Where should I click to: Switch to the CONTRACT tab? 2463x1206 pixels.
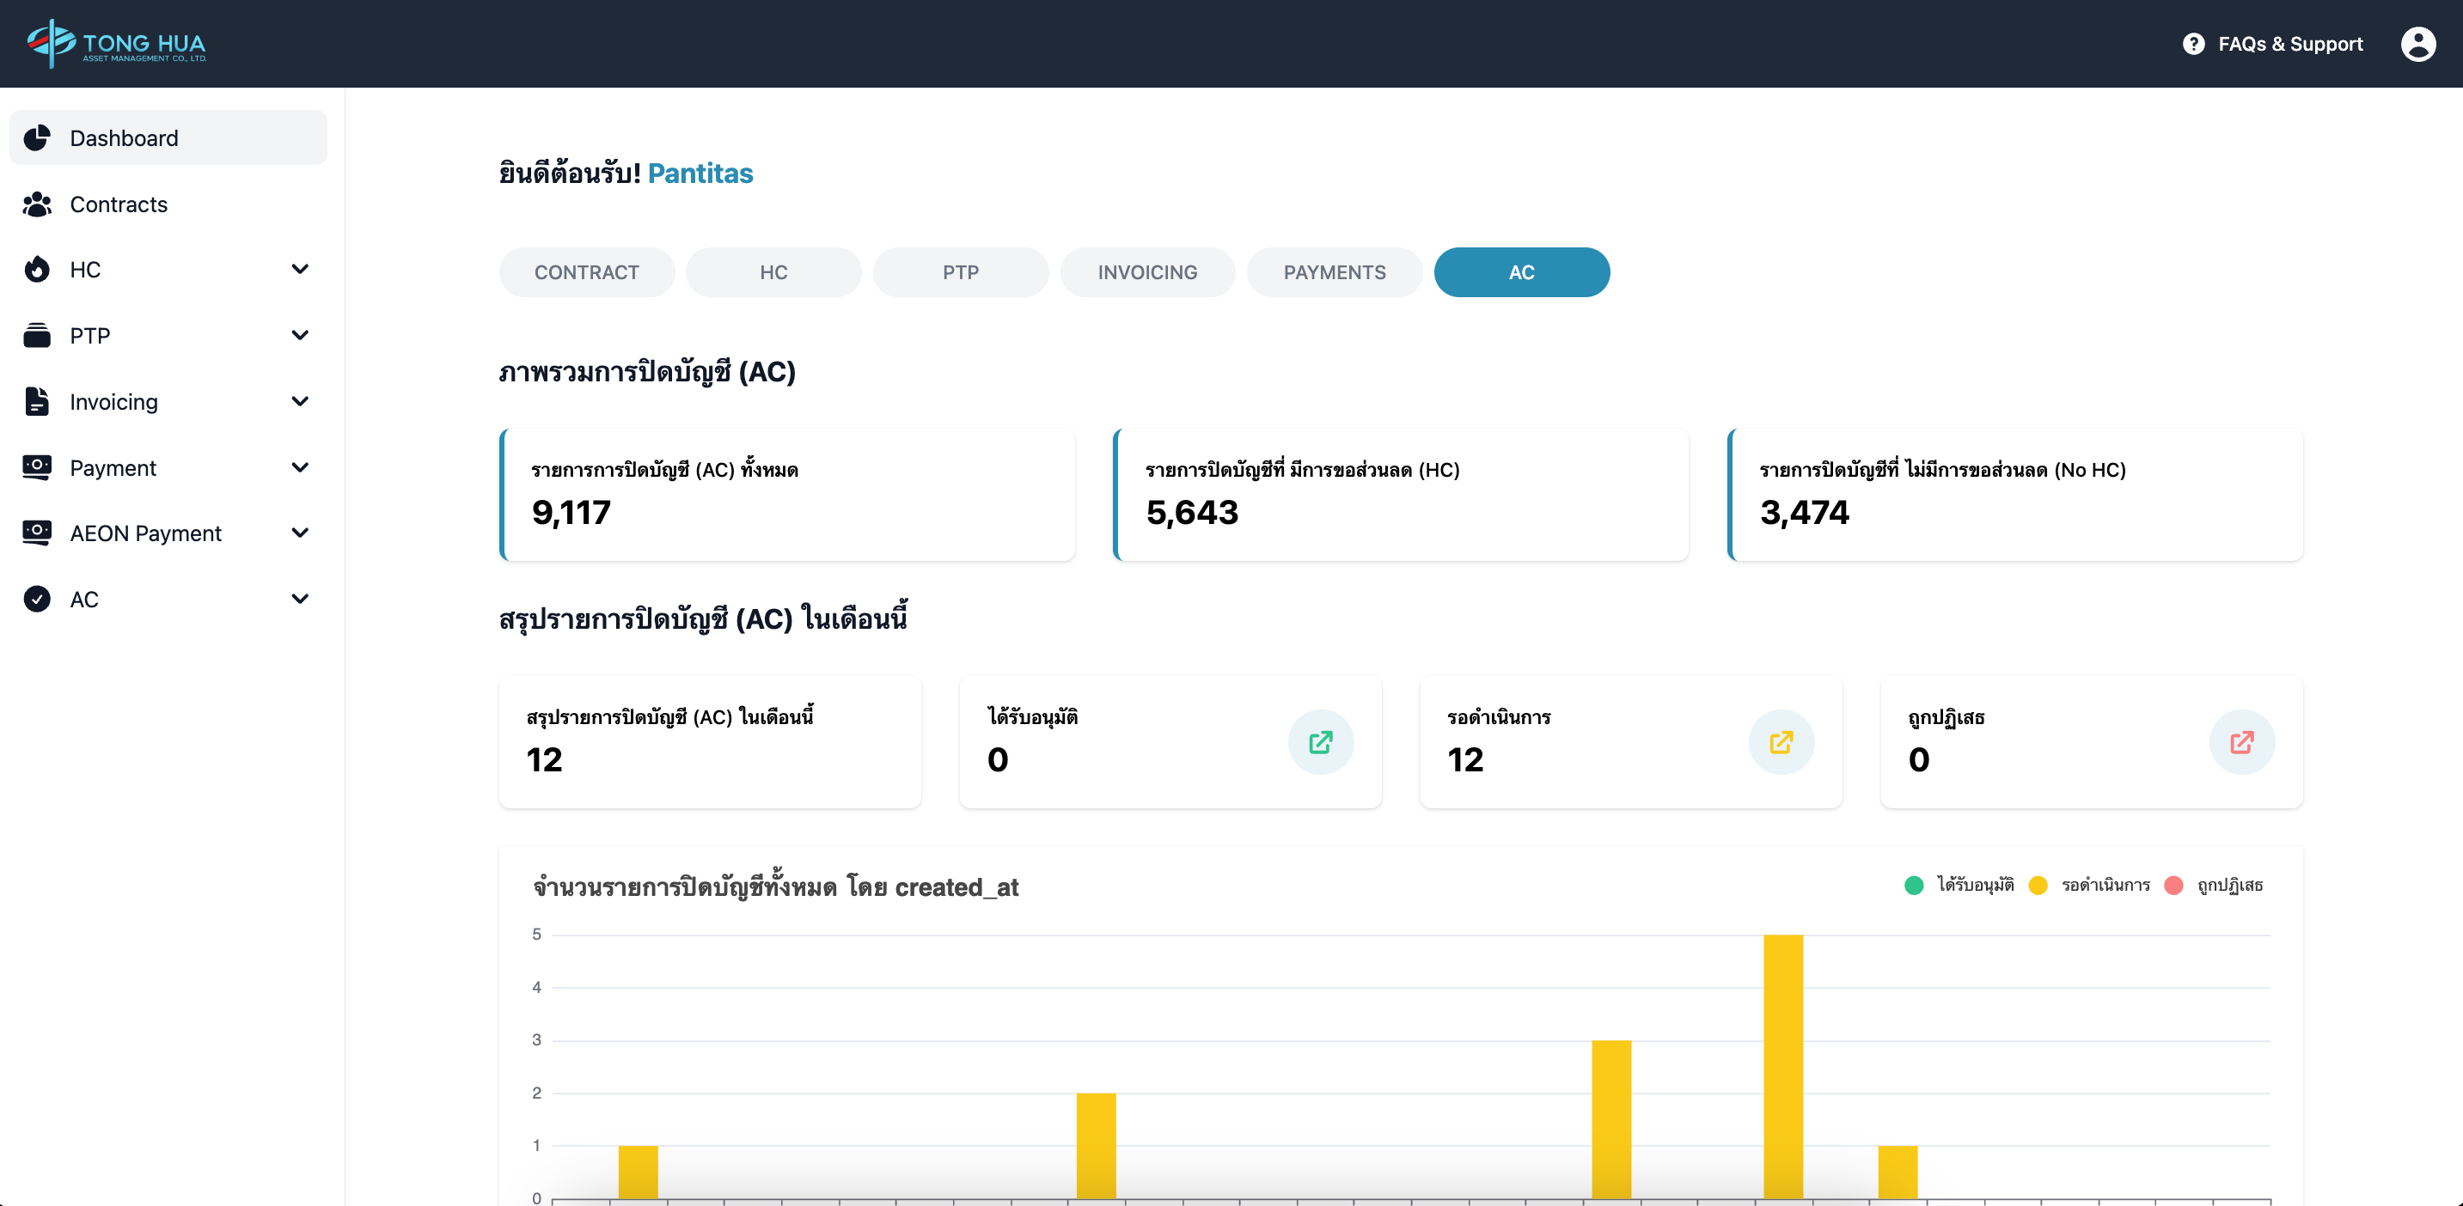(x=586, y=272)
